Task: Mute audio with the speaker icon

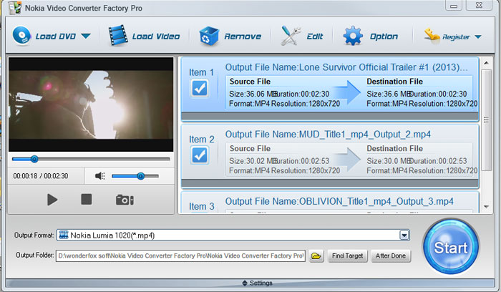Action: (100, 176)
